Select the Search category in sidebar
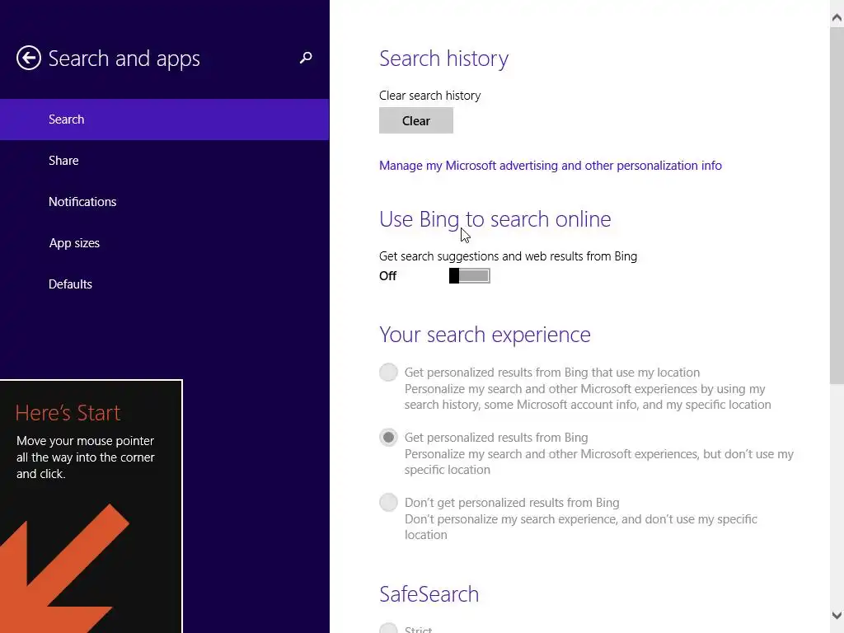This screenshot has width=844, height=633. click(x=164, y=120)
